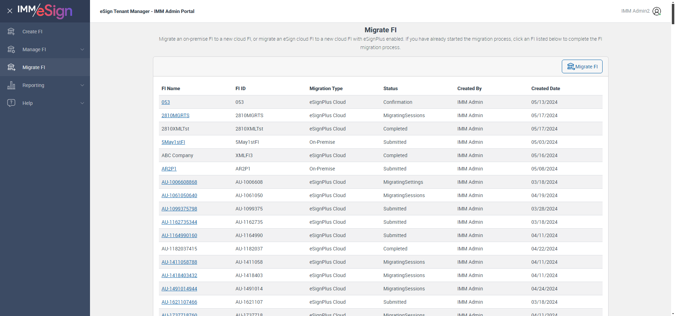Expand the Reporting submenu chevron
This screenshot has height=316, width=675.
(82, 85)
